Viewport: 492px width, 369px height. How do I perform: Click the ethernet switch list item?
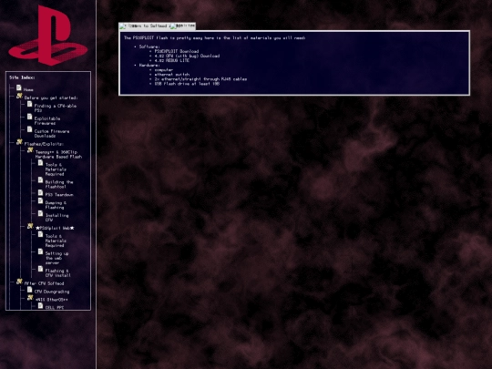172,75
